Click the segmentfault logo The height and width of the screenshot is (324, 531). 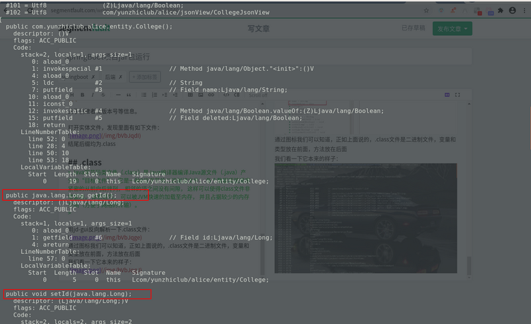coord(84,28)
